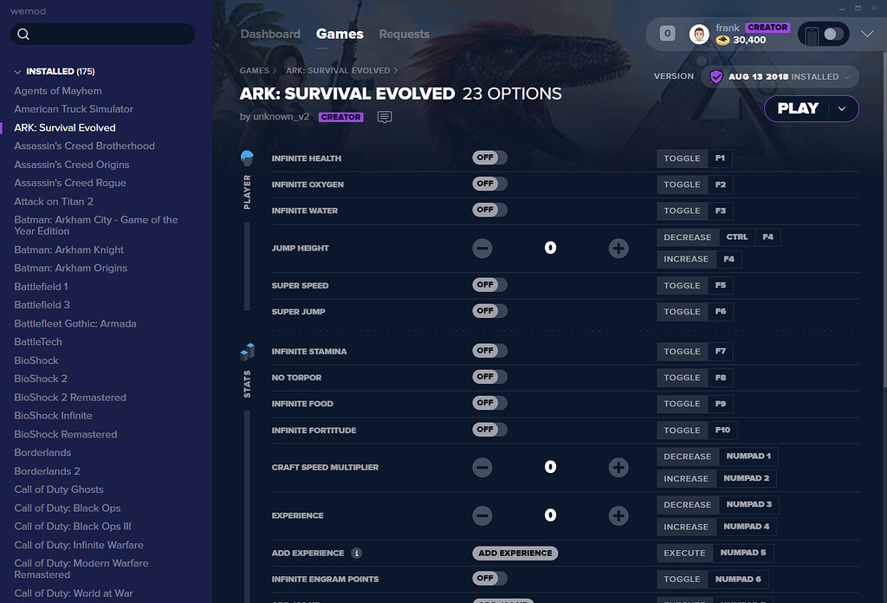The height and width of the screenshot is (603, 887).
Task: Click Increase to raise Jump Height
Action: click(686, 258)
